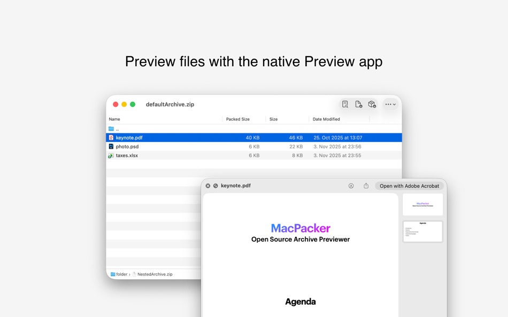
Task: Sort archive contents by the Name column
Action: (114, 119)
